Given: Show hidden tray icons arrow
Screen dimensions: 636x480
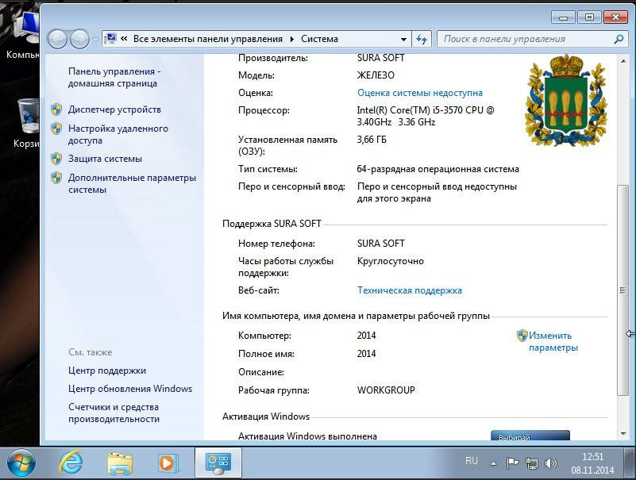Looking at the screenshot, I should point(493,463).
